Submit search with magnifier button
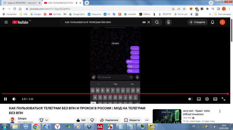The width and height of the screenshot is (233, 130). pos(157,22)
